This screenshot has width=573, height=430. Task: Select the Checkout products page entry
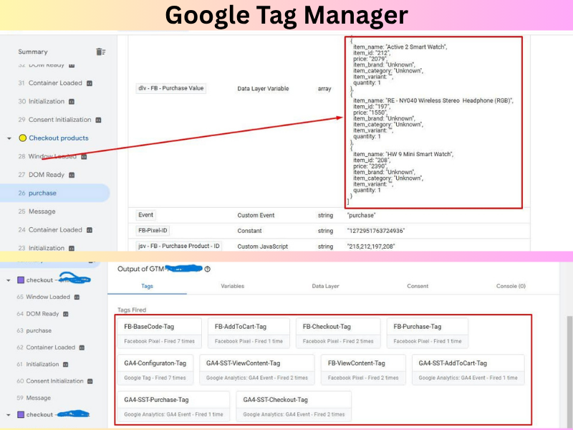pos(59,138)
